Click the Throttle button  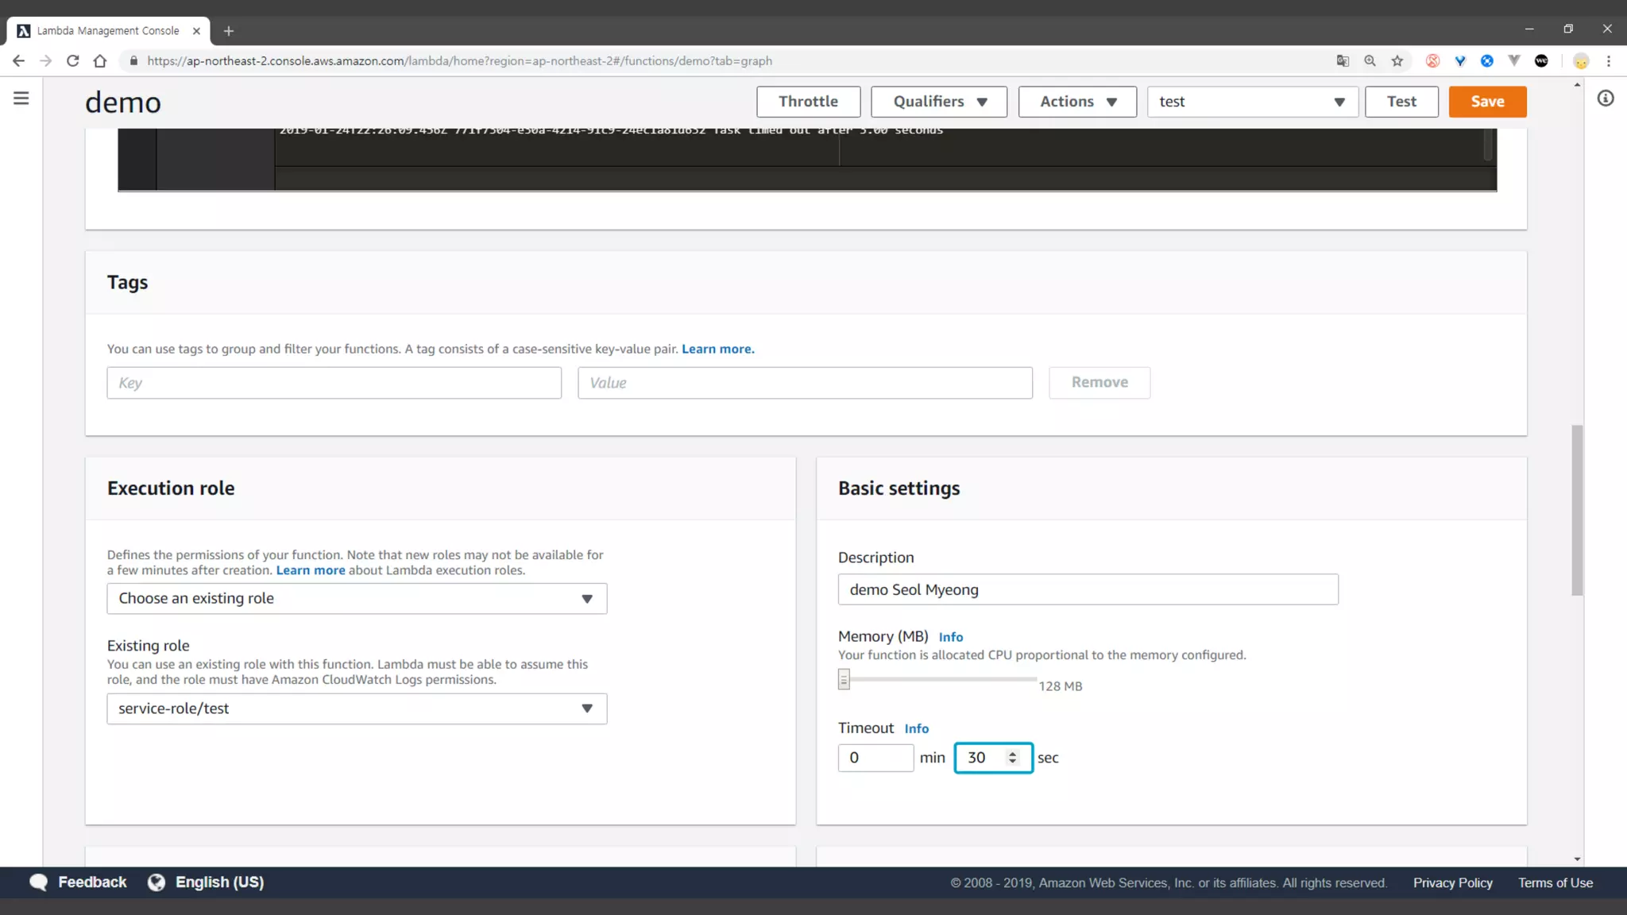click(x=808, y=102)
